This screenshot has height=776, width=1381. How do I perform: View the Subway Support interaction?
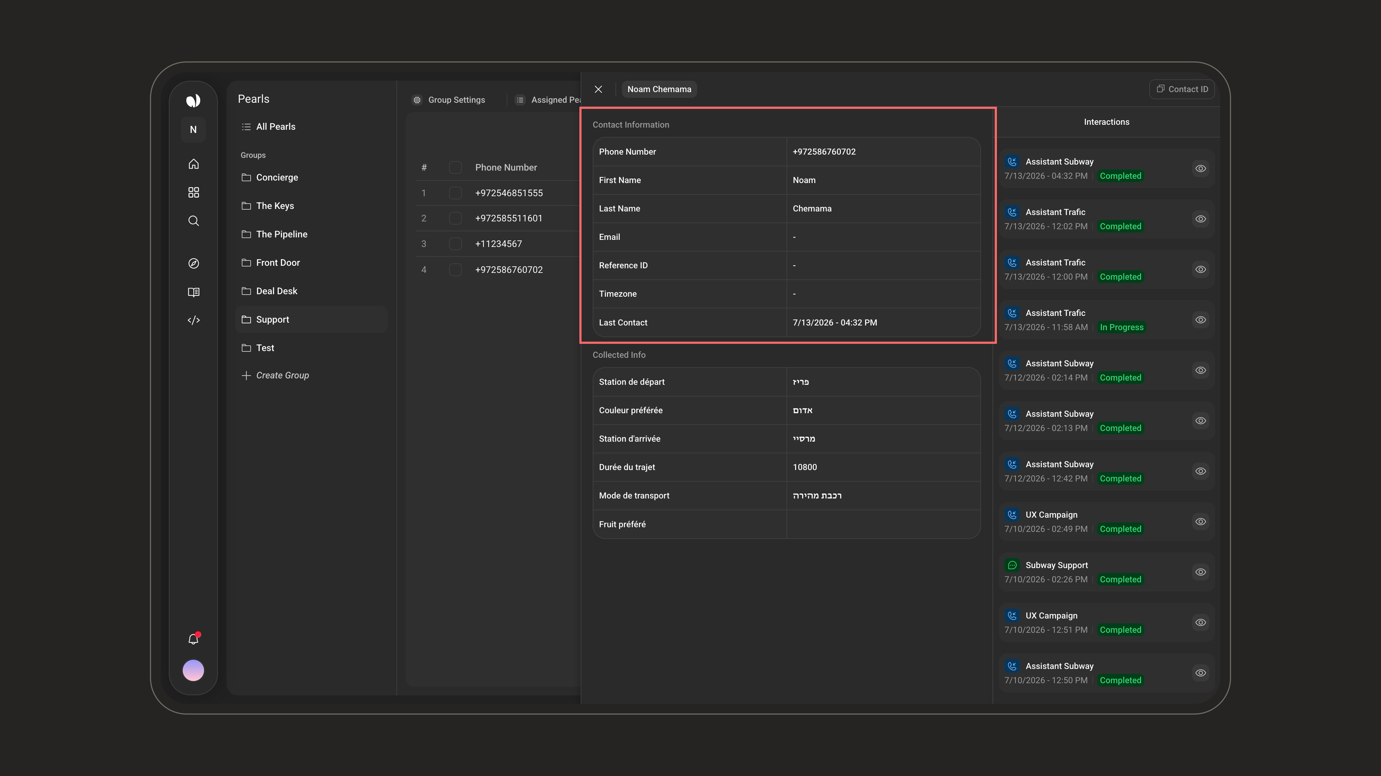tap(1200, 572)
